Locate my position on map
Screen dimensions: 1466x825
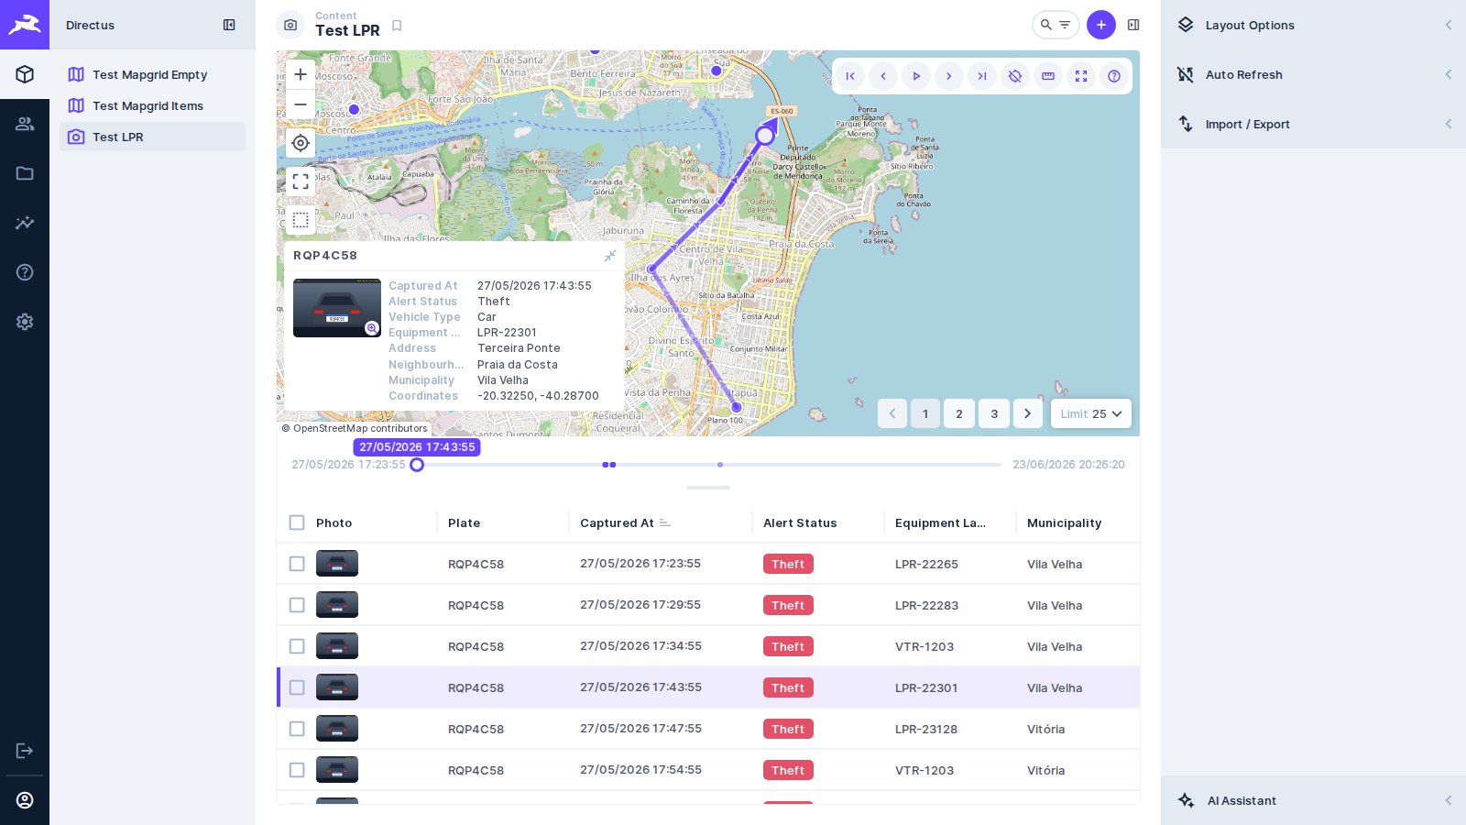pyautogui.click(x=301, y=143)
